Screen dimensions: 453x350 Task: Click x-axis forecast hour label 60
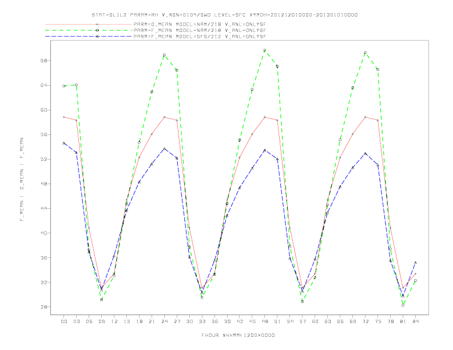[x=315, y=321]
